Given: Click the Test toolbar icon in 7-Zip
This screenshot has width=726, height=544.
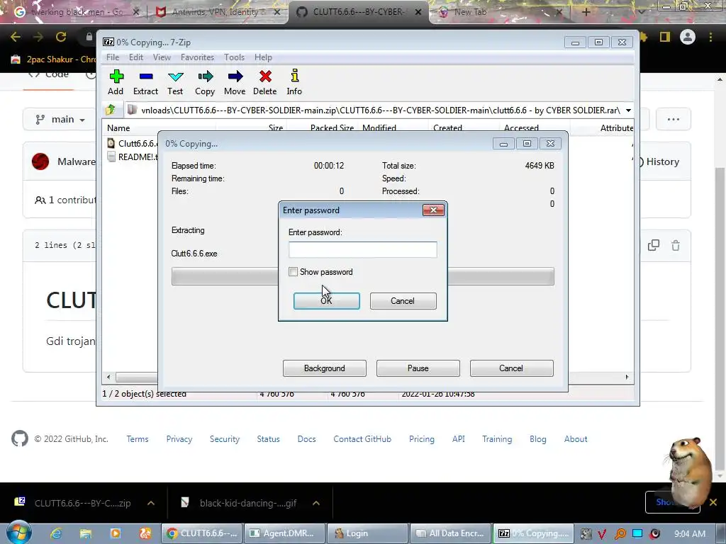Looking at the screenshot, I should [x=176, y=82].
